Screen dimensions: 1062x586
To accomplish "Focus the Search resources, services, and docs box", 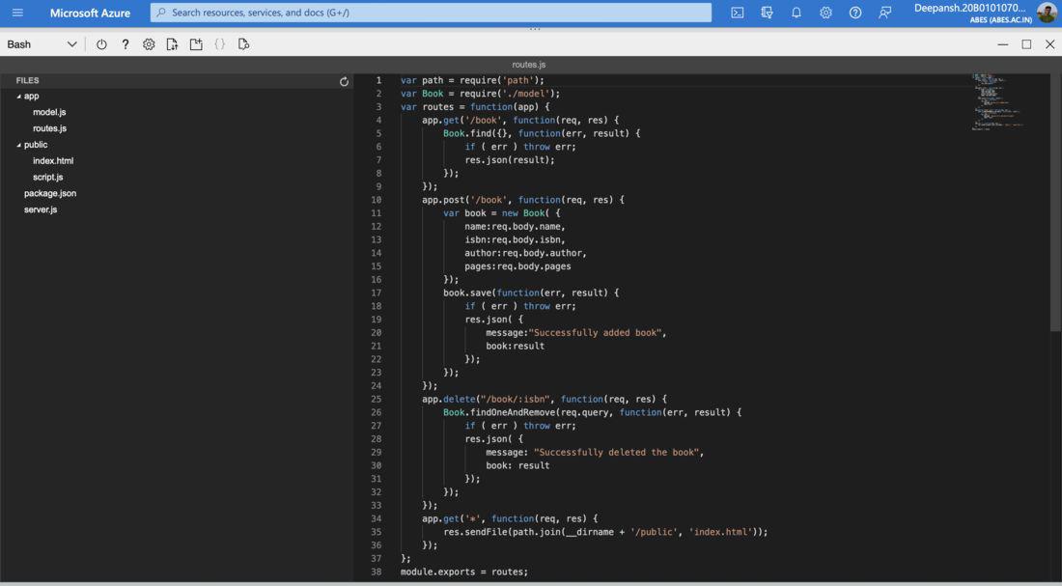I will [431, 13].
